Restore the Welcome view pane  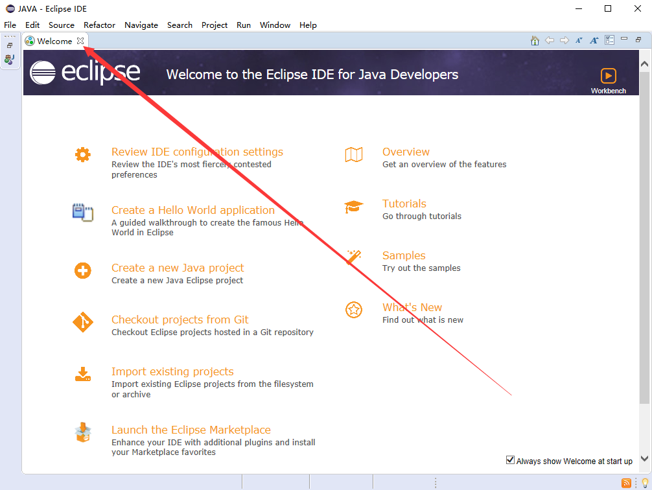pyautogui.click(x=638, y=40)
